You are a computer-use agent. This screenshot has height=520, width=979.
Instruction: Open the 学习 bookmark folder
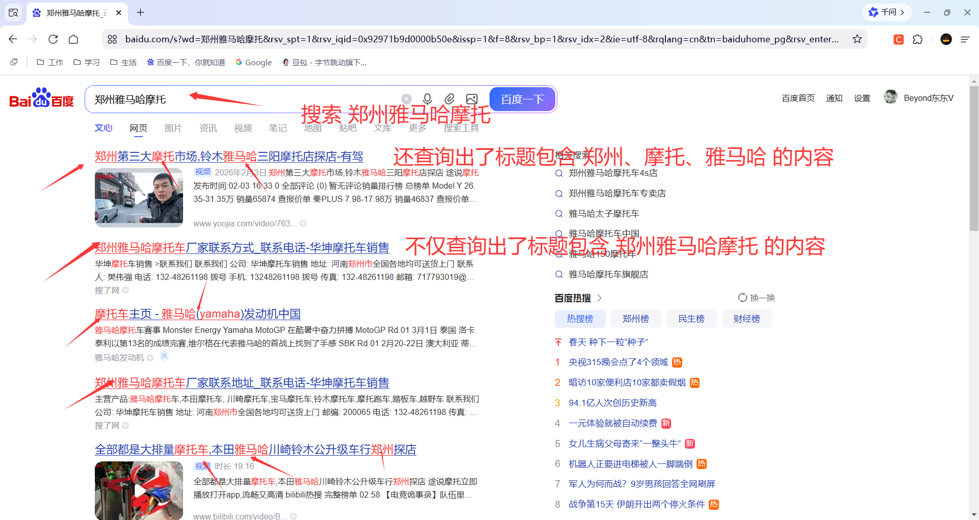point(87,62)
